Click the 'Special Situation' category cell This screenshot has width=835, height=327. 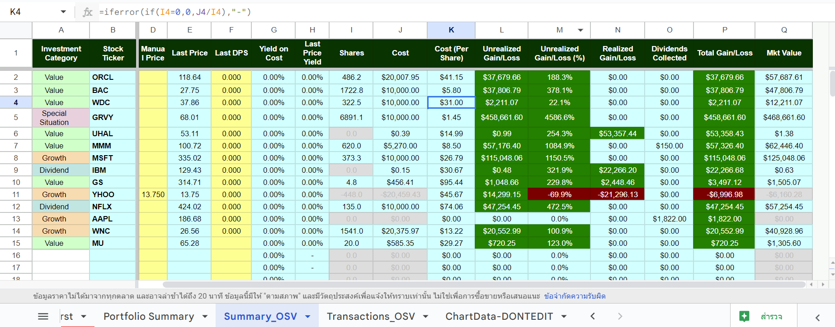pos(61,118)
